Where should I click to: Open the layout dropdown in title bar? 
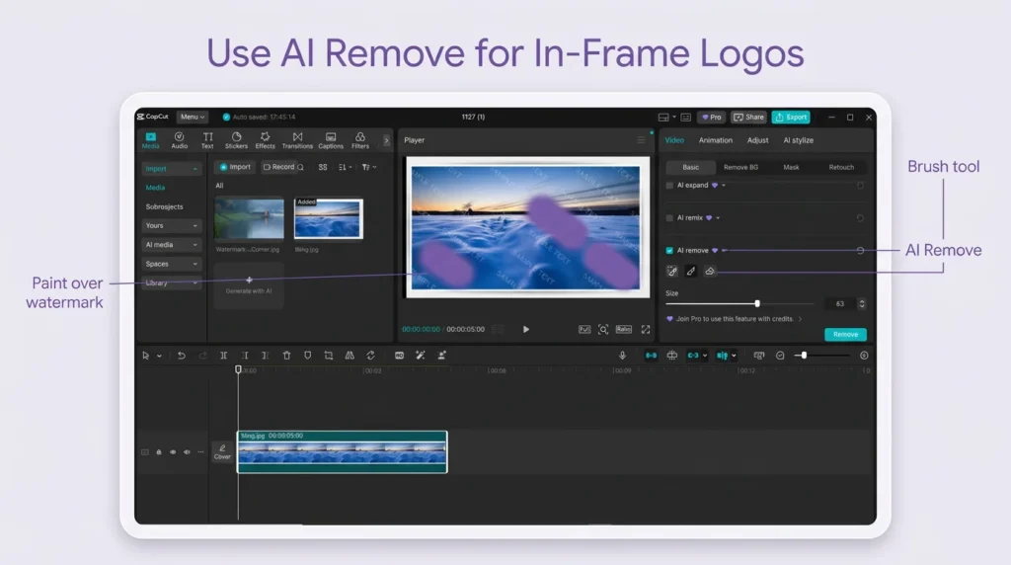(674, 118)
